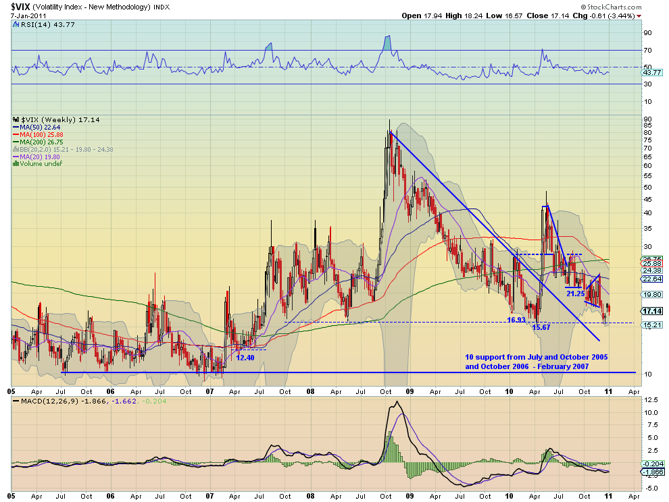The height and width of the screenshot is (502, 669).
Task: Click the -1.866 MACD value label
Action: click(x=653, y=472)
